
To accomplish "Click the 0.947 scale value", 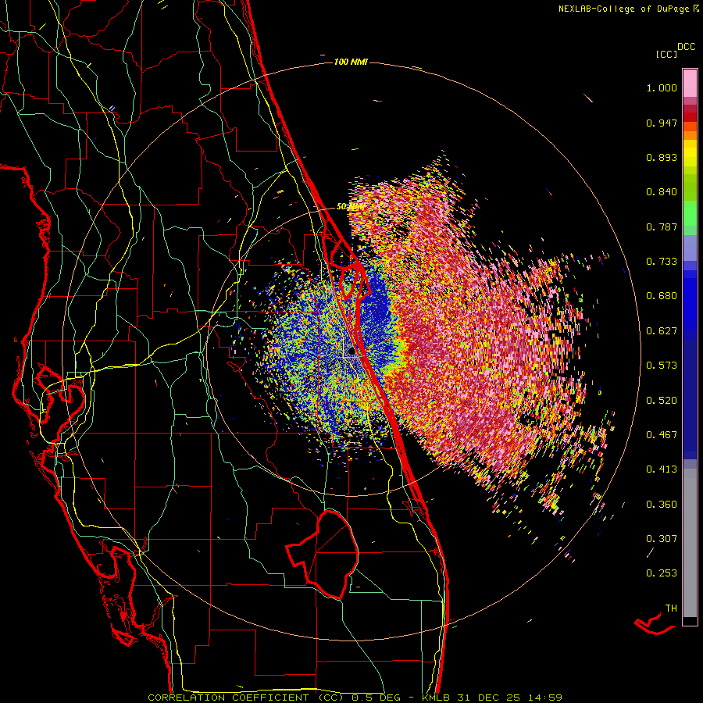I will coord(662,123).
